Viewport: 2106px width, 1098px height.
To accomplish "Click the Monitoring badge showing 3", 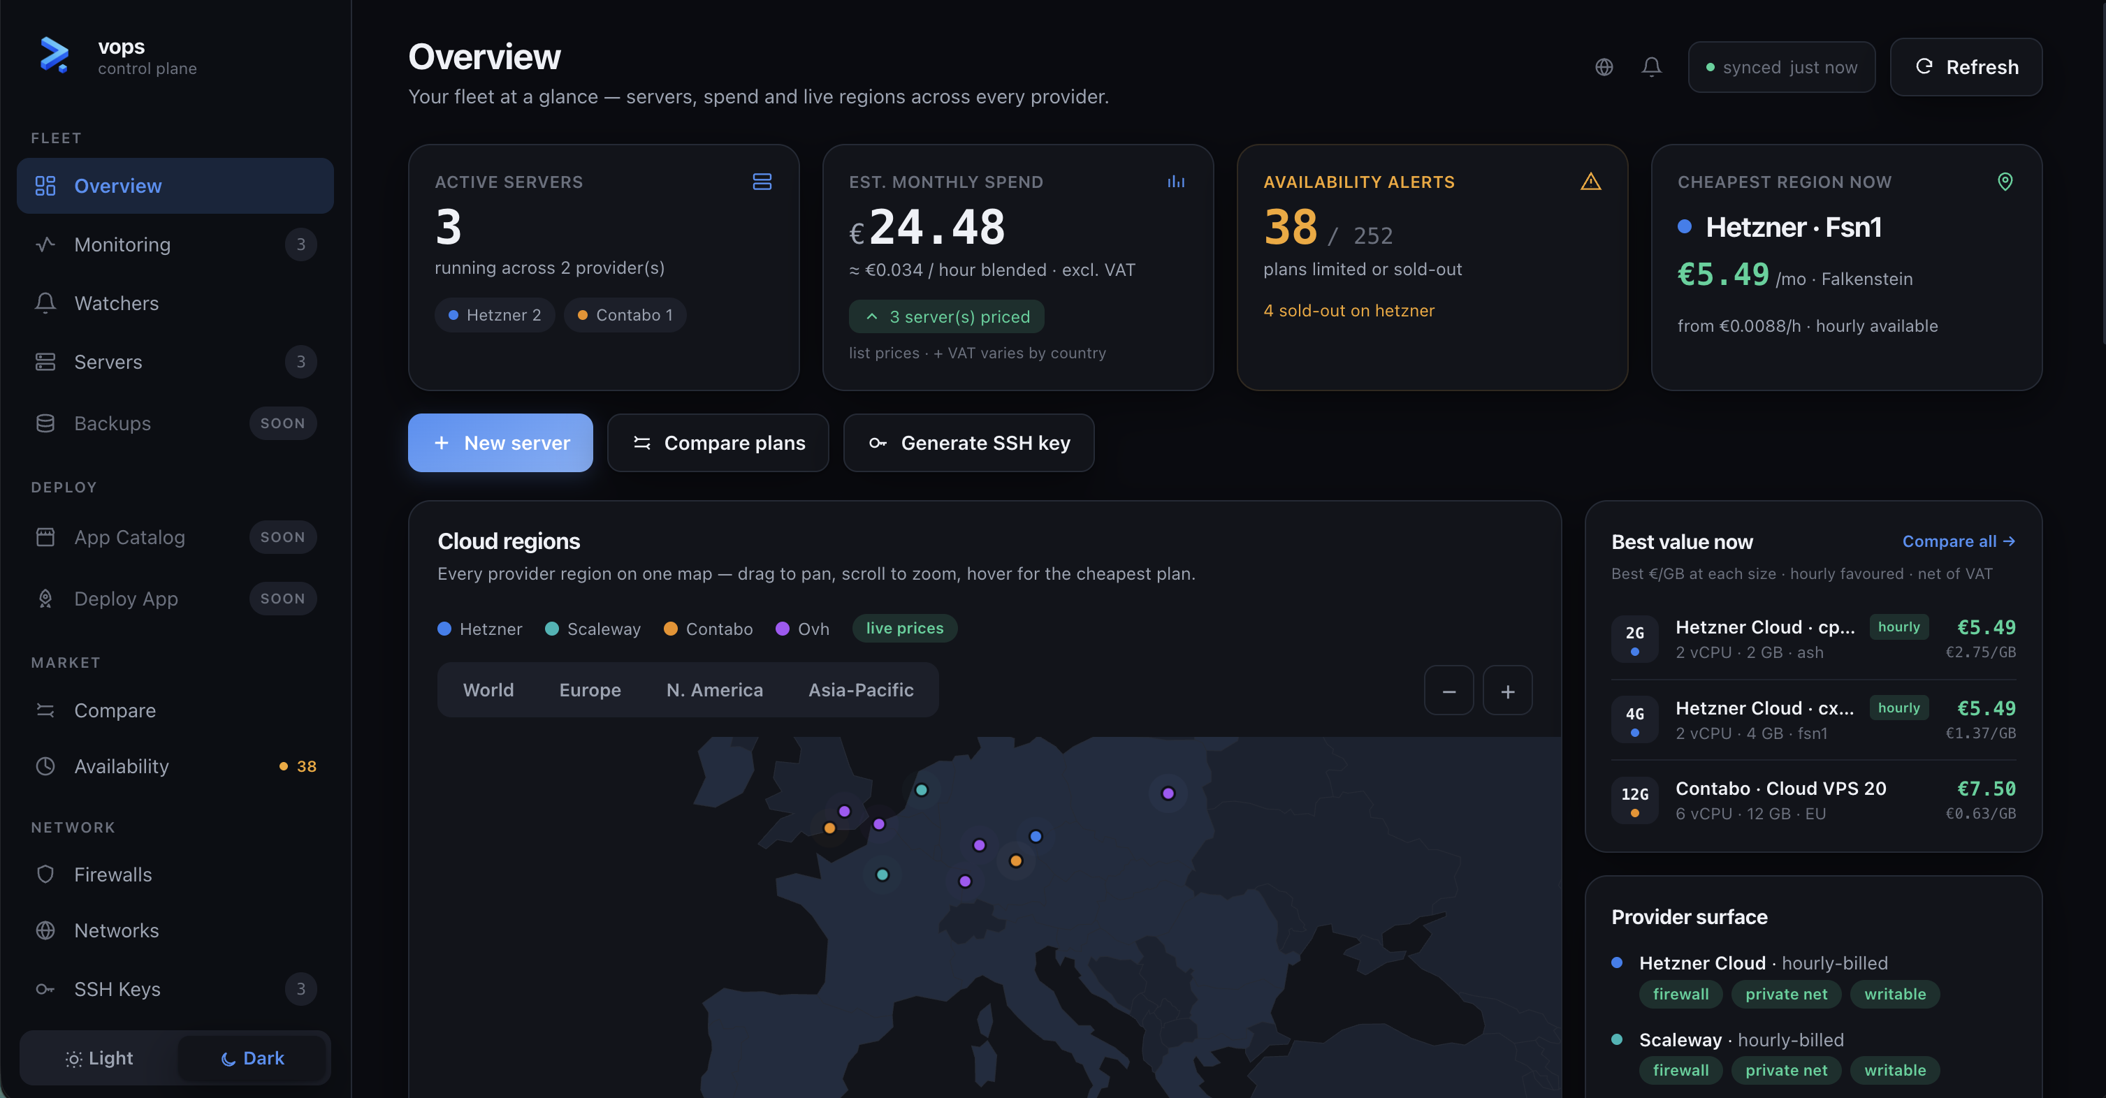I will (x=301, y=244).
